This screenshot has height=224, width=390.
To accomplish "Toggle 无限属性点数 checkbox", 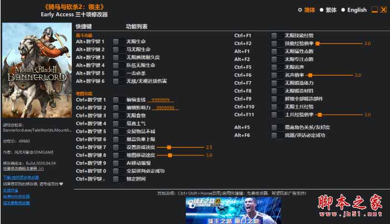I will coord(274,52).
